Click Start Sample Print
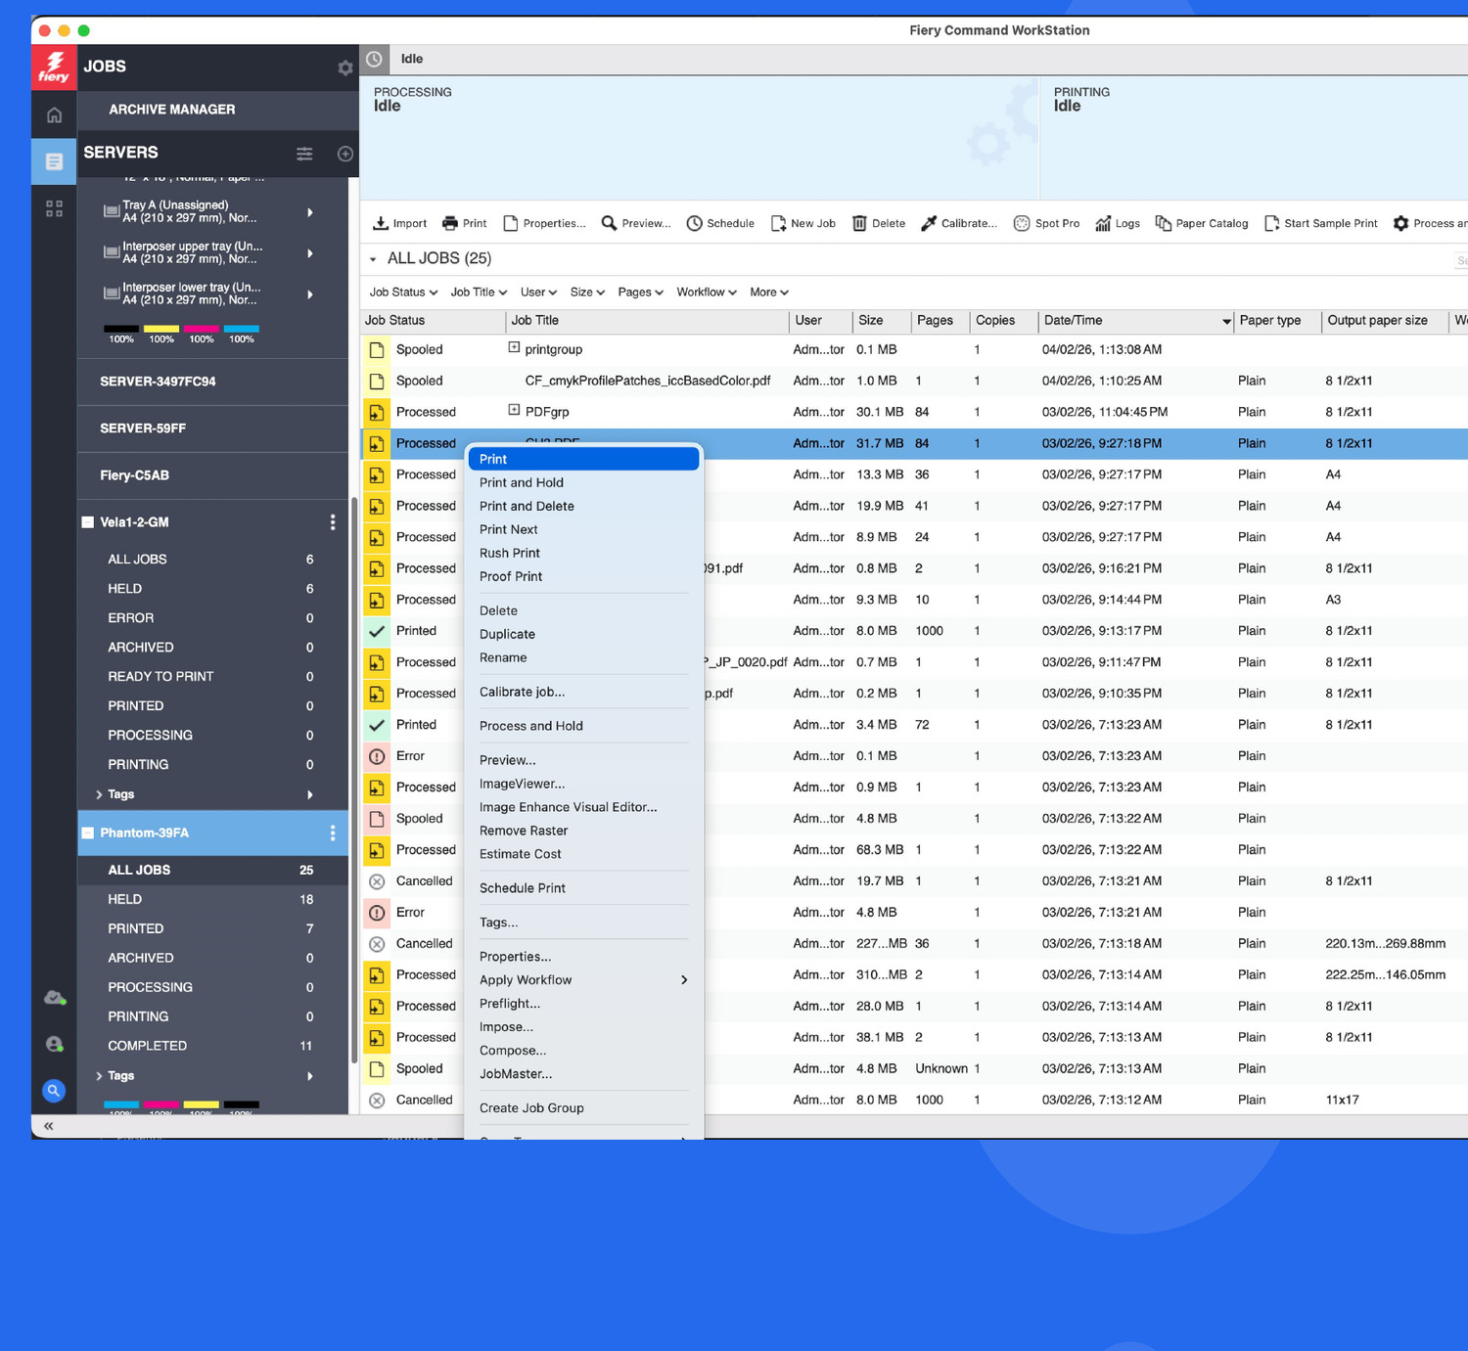Screen dimensions: 1468x1351 point(1321,223)
